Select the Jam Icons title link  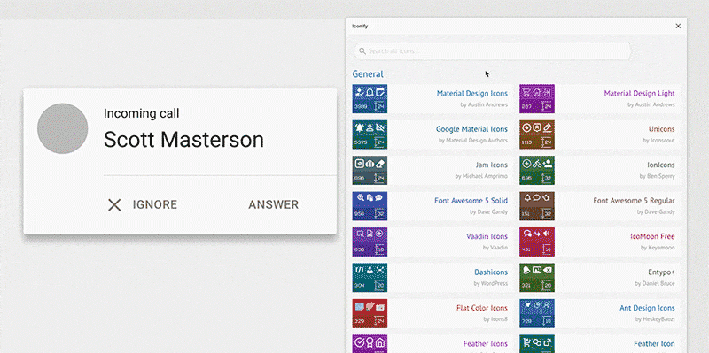(x=492, y=165)
